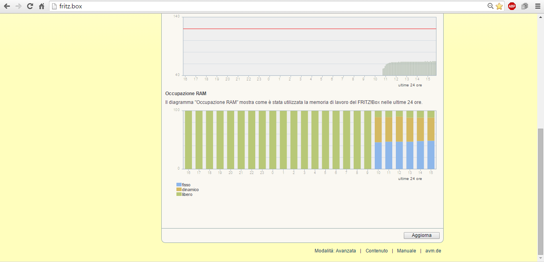Click the fritz.box address bar
This screenshot has height=262, width=544.
pyautogui.click(x=271, y=6)
